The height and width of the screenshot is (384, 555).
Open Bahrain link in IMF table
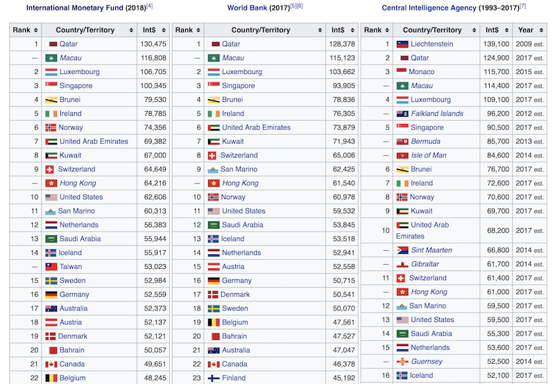pos(72,350)
